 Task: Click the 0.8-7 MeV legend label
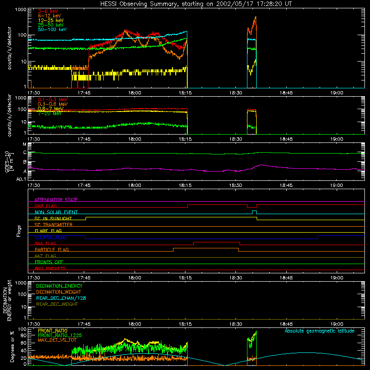[51, 109]
